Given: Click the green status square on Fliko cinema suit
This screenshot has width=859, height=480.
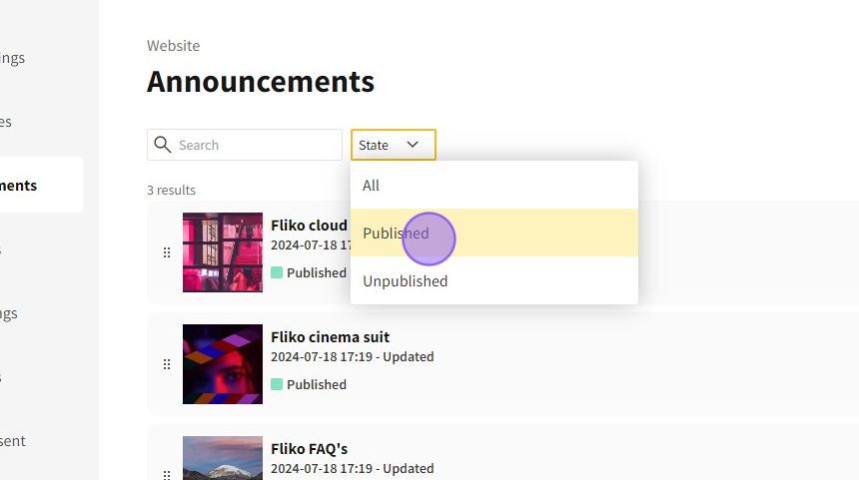Looking at the screenshot, I should [x=277, y=384].
